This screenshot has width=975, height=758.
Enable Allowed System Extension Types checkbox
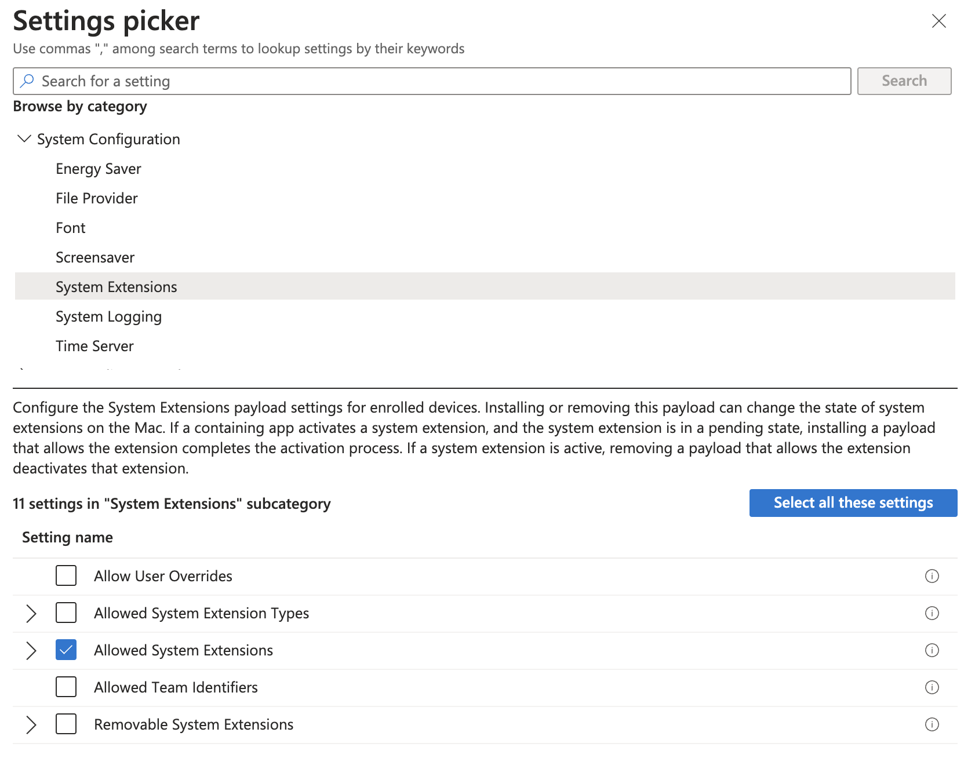tap(66, 613)
